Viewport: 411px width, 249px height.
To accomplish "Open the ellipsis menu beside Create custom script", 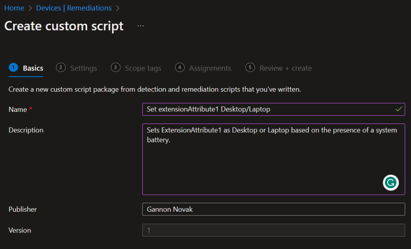I will (140, 26).
